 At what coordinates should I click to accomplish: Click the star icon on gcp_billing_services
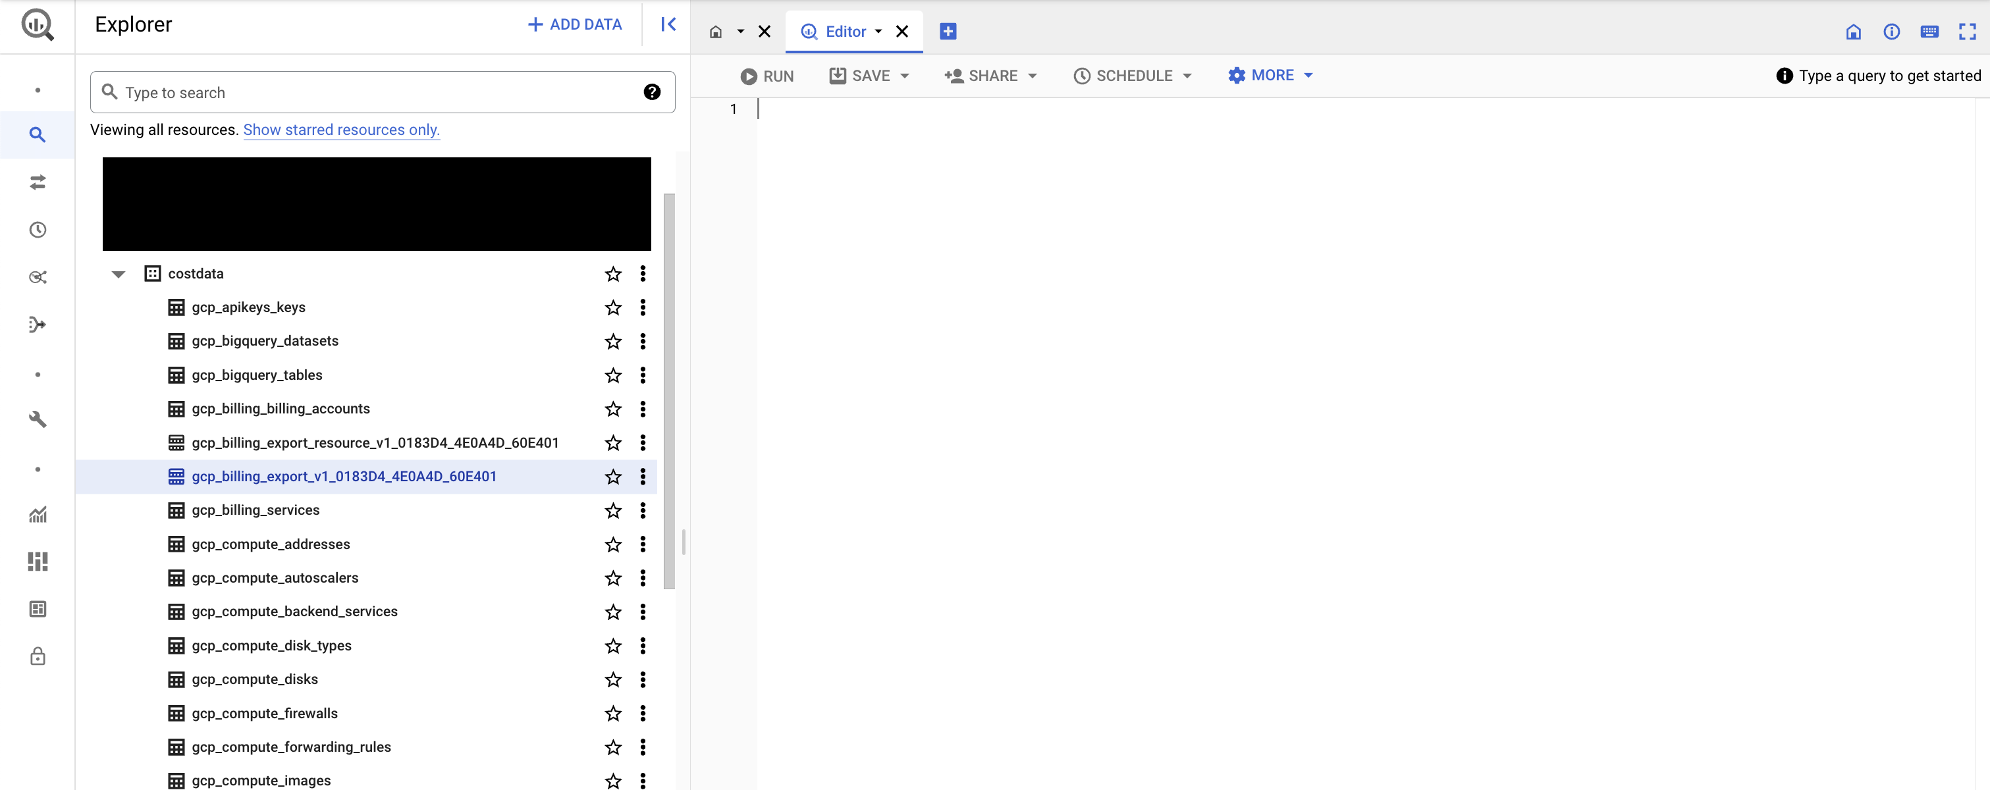(613, 510)
